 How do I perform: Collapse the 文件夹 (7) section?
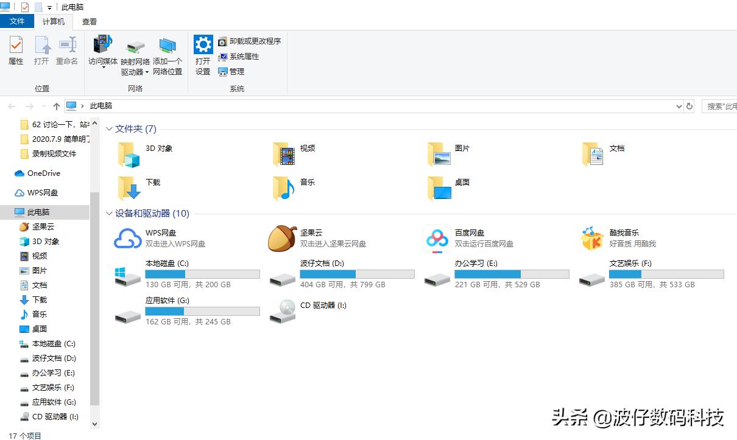109,128
